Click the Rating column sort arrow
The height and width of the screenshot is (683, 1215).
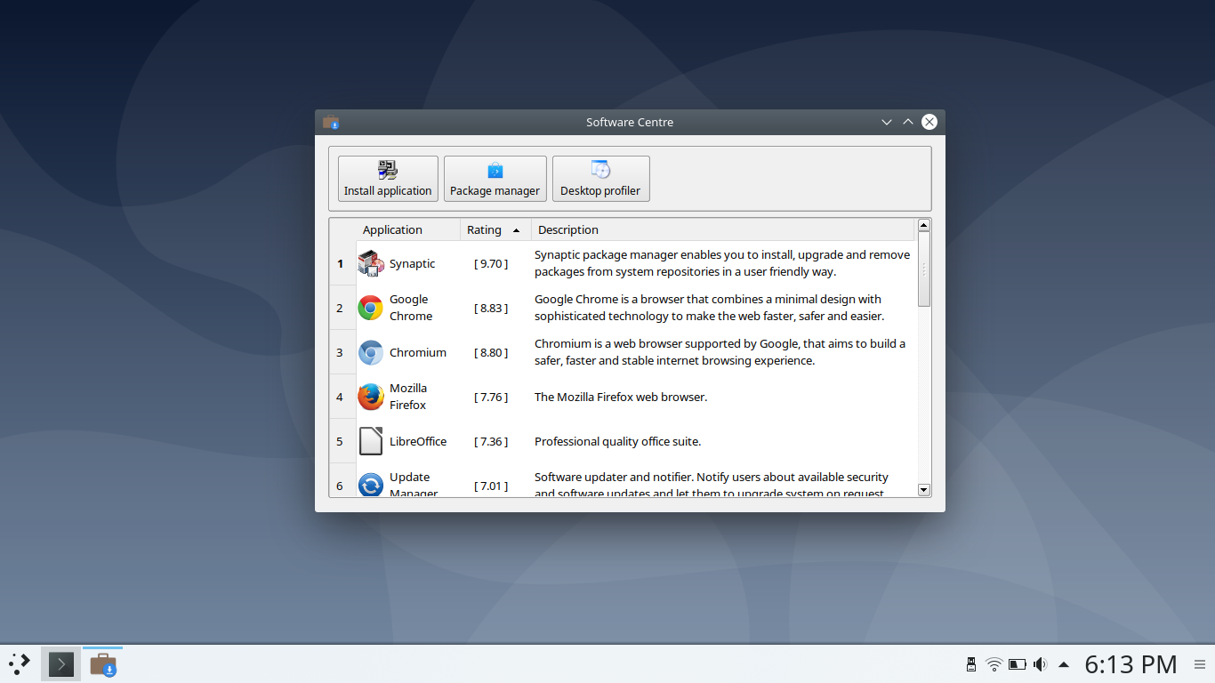pyautogui.click(x=517, y=229)
